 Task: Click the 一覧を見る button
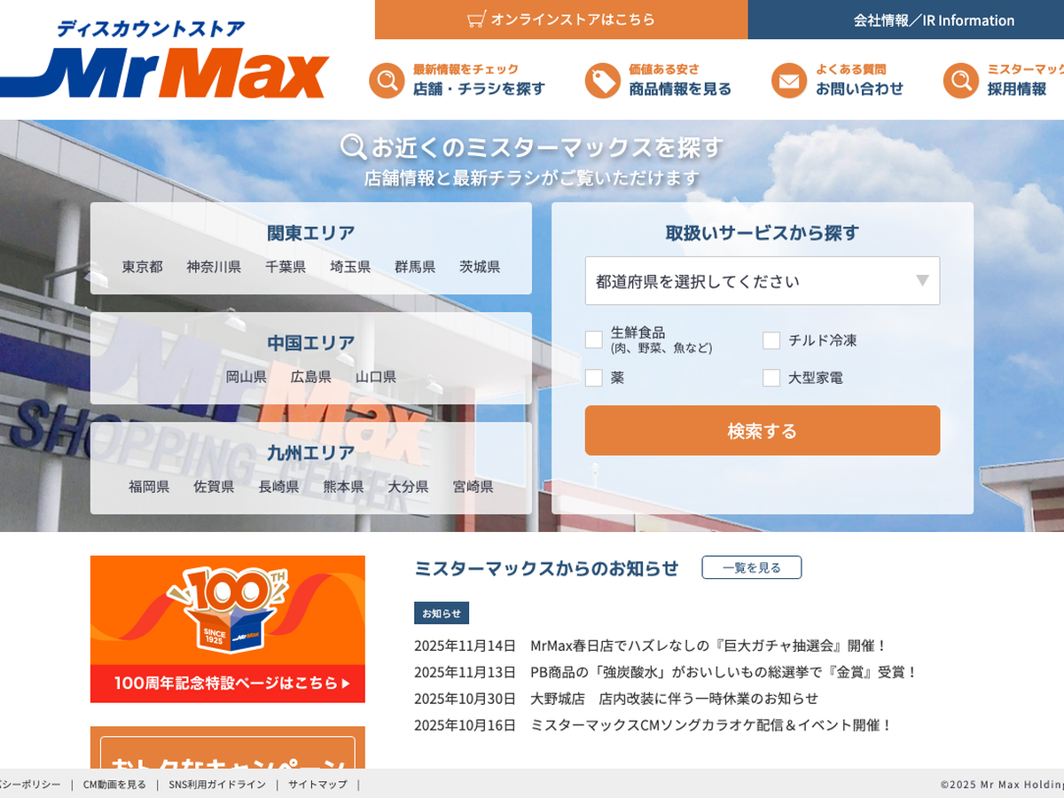tap(751, 567)
